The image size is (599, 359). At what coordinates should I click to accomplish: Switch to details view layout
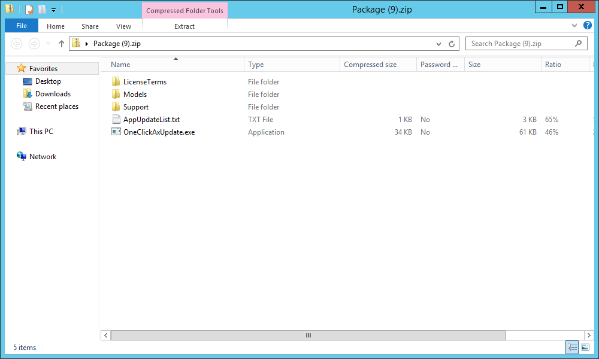tap(572, 347)
